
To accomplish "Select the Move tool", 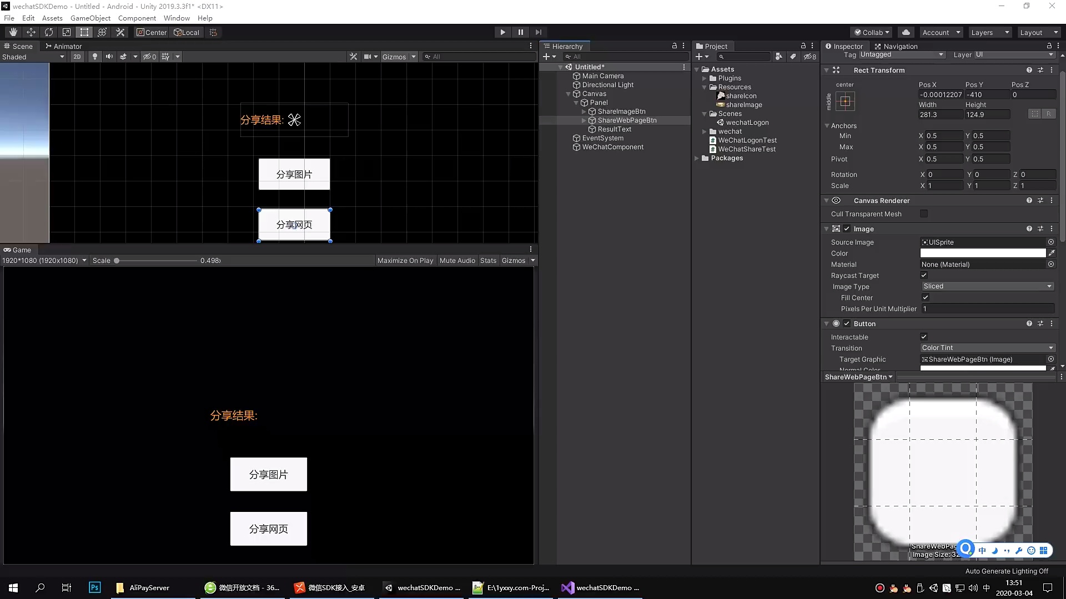I will click(31, 32).
